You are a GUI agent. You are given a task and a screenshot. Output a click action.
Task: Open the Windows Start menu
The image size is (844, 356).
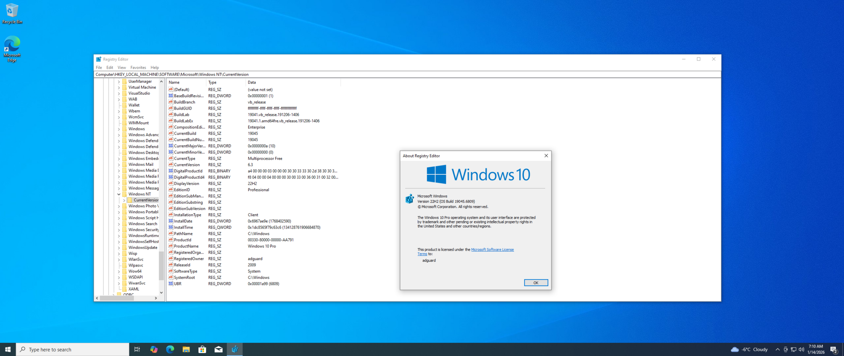(8, 349)
